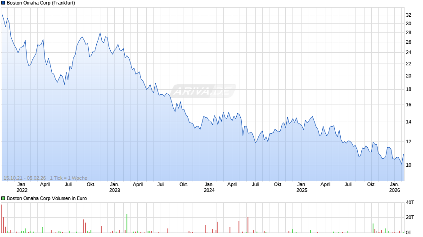Click the 14 price axis label
The width and height of the screenshot is (423, 237).
click(x=409, y=122)
